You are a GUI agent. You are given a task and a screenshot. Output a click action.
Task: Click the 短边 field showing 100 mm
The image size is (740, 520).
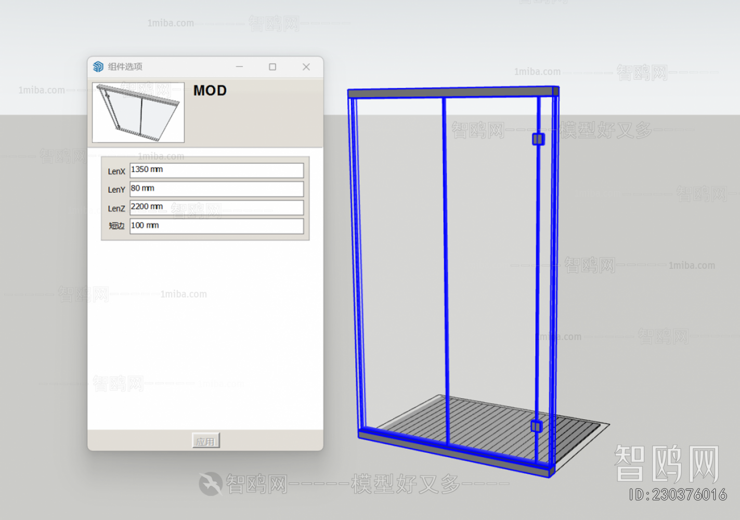[x=216, y=226]
